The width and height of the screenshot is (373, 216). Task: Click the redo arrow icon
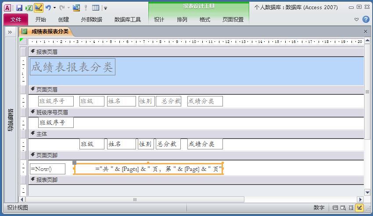(62, 8)
